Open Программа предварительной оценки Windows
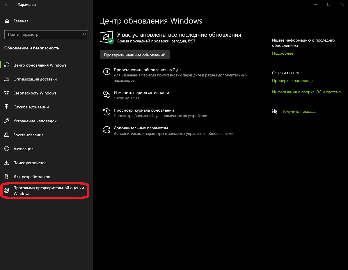Screen dimensions: 348x270 click(x=49, y=190)
